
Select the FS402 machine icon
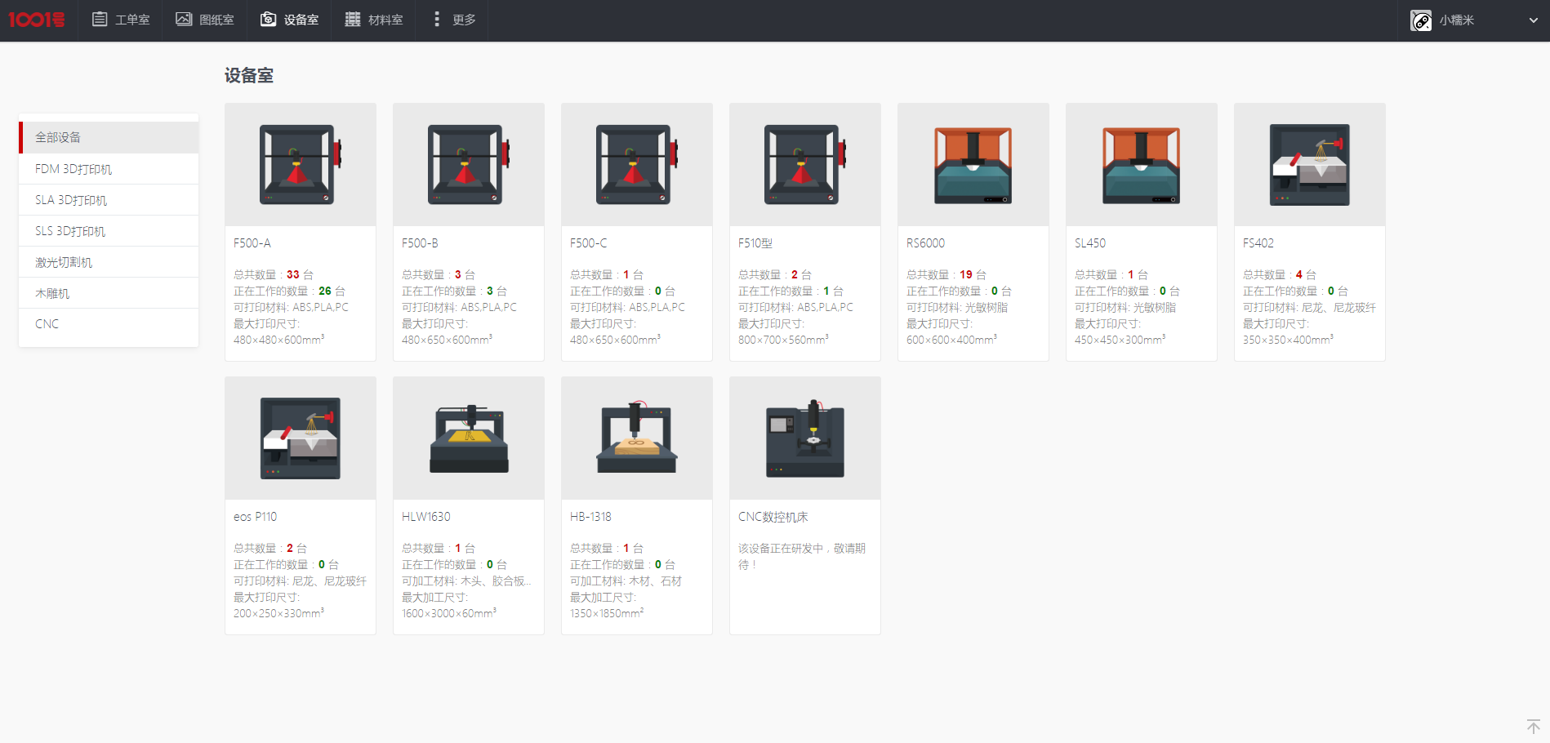[x=1309, y=164]
